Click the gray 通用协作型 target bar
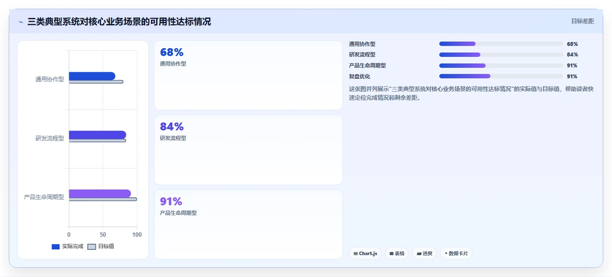The width and height of the screenshot is (612, 277). pyautogui.click(x=96, y=82)
